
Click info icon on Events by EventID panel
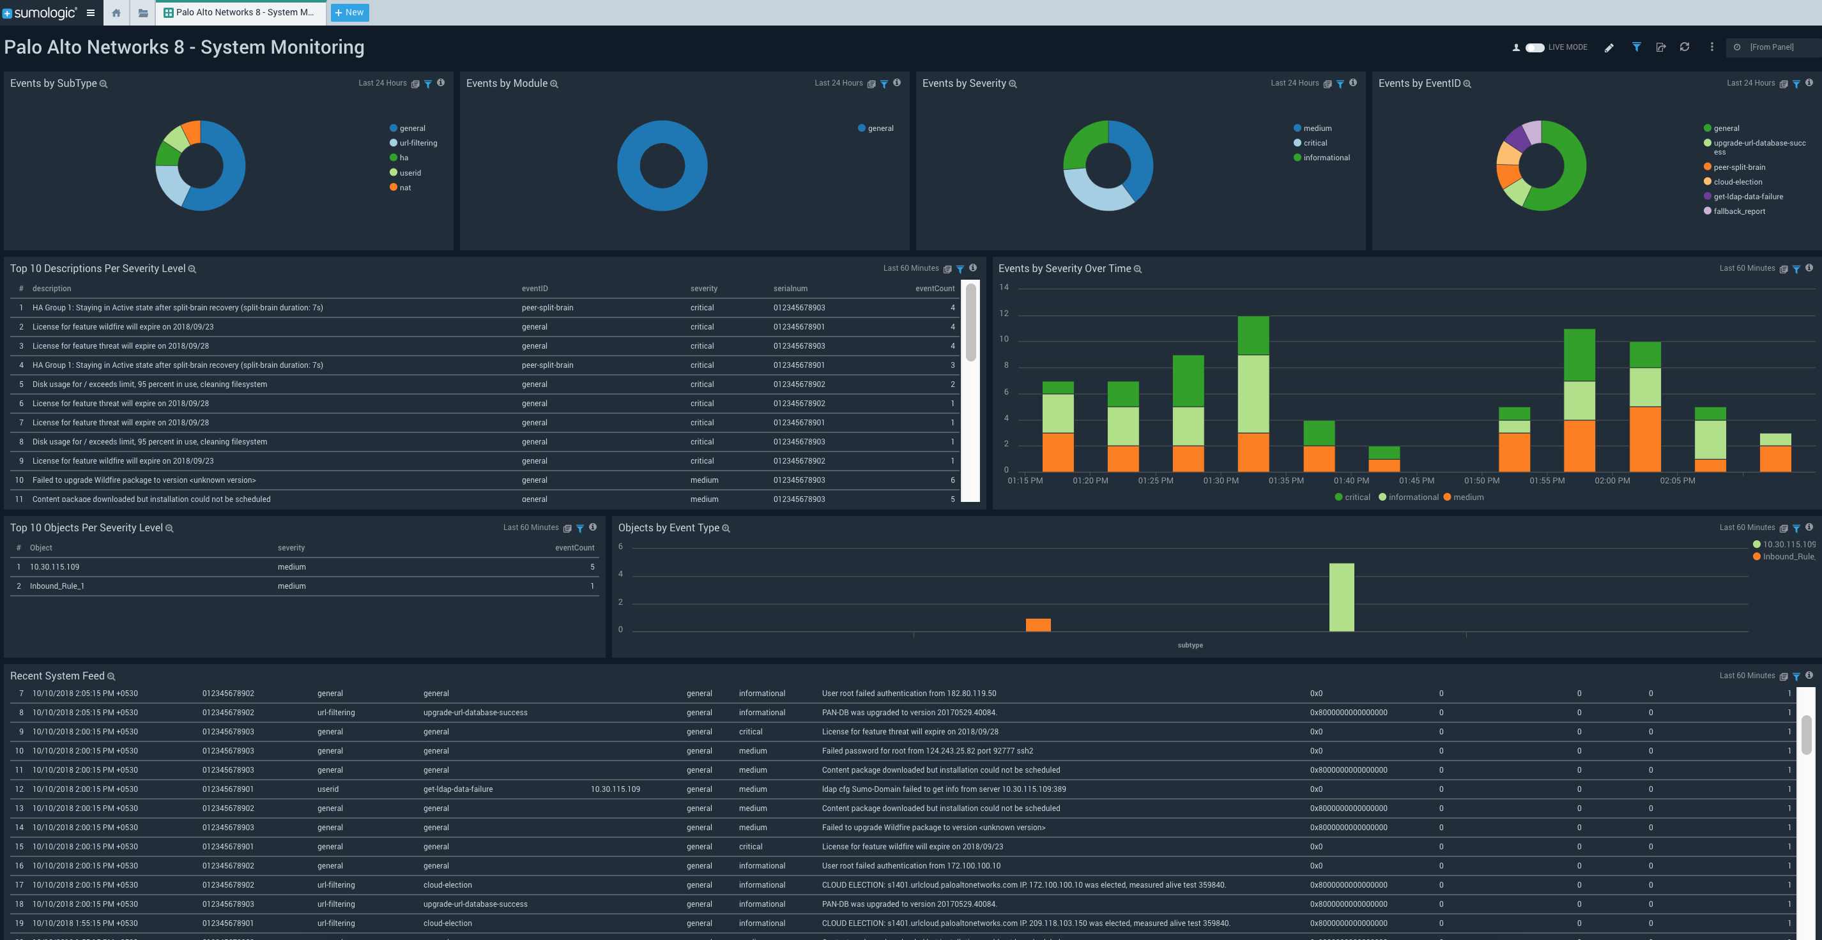[x=1809, y=82]
